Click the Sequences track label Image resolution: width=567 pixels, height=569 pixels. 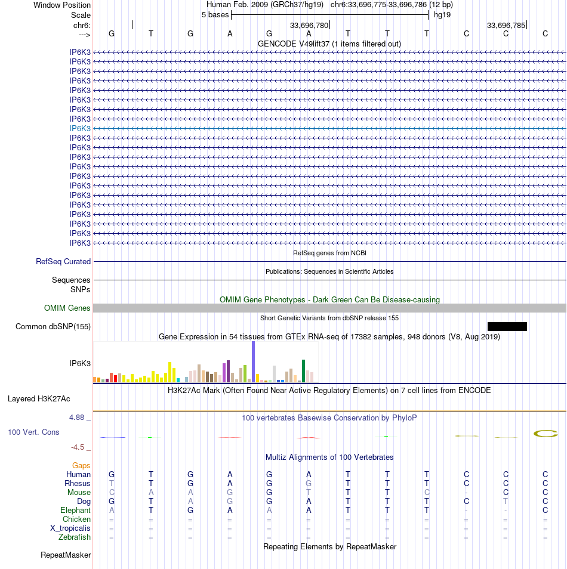click(x=71, y=280)
